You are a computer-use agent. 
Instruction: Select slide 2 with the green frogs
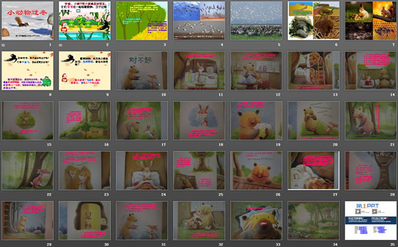click(x=84, y=20)
